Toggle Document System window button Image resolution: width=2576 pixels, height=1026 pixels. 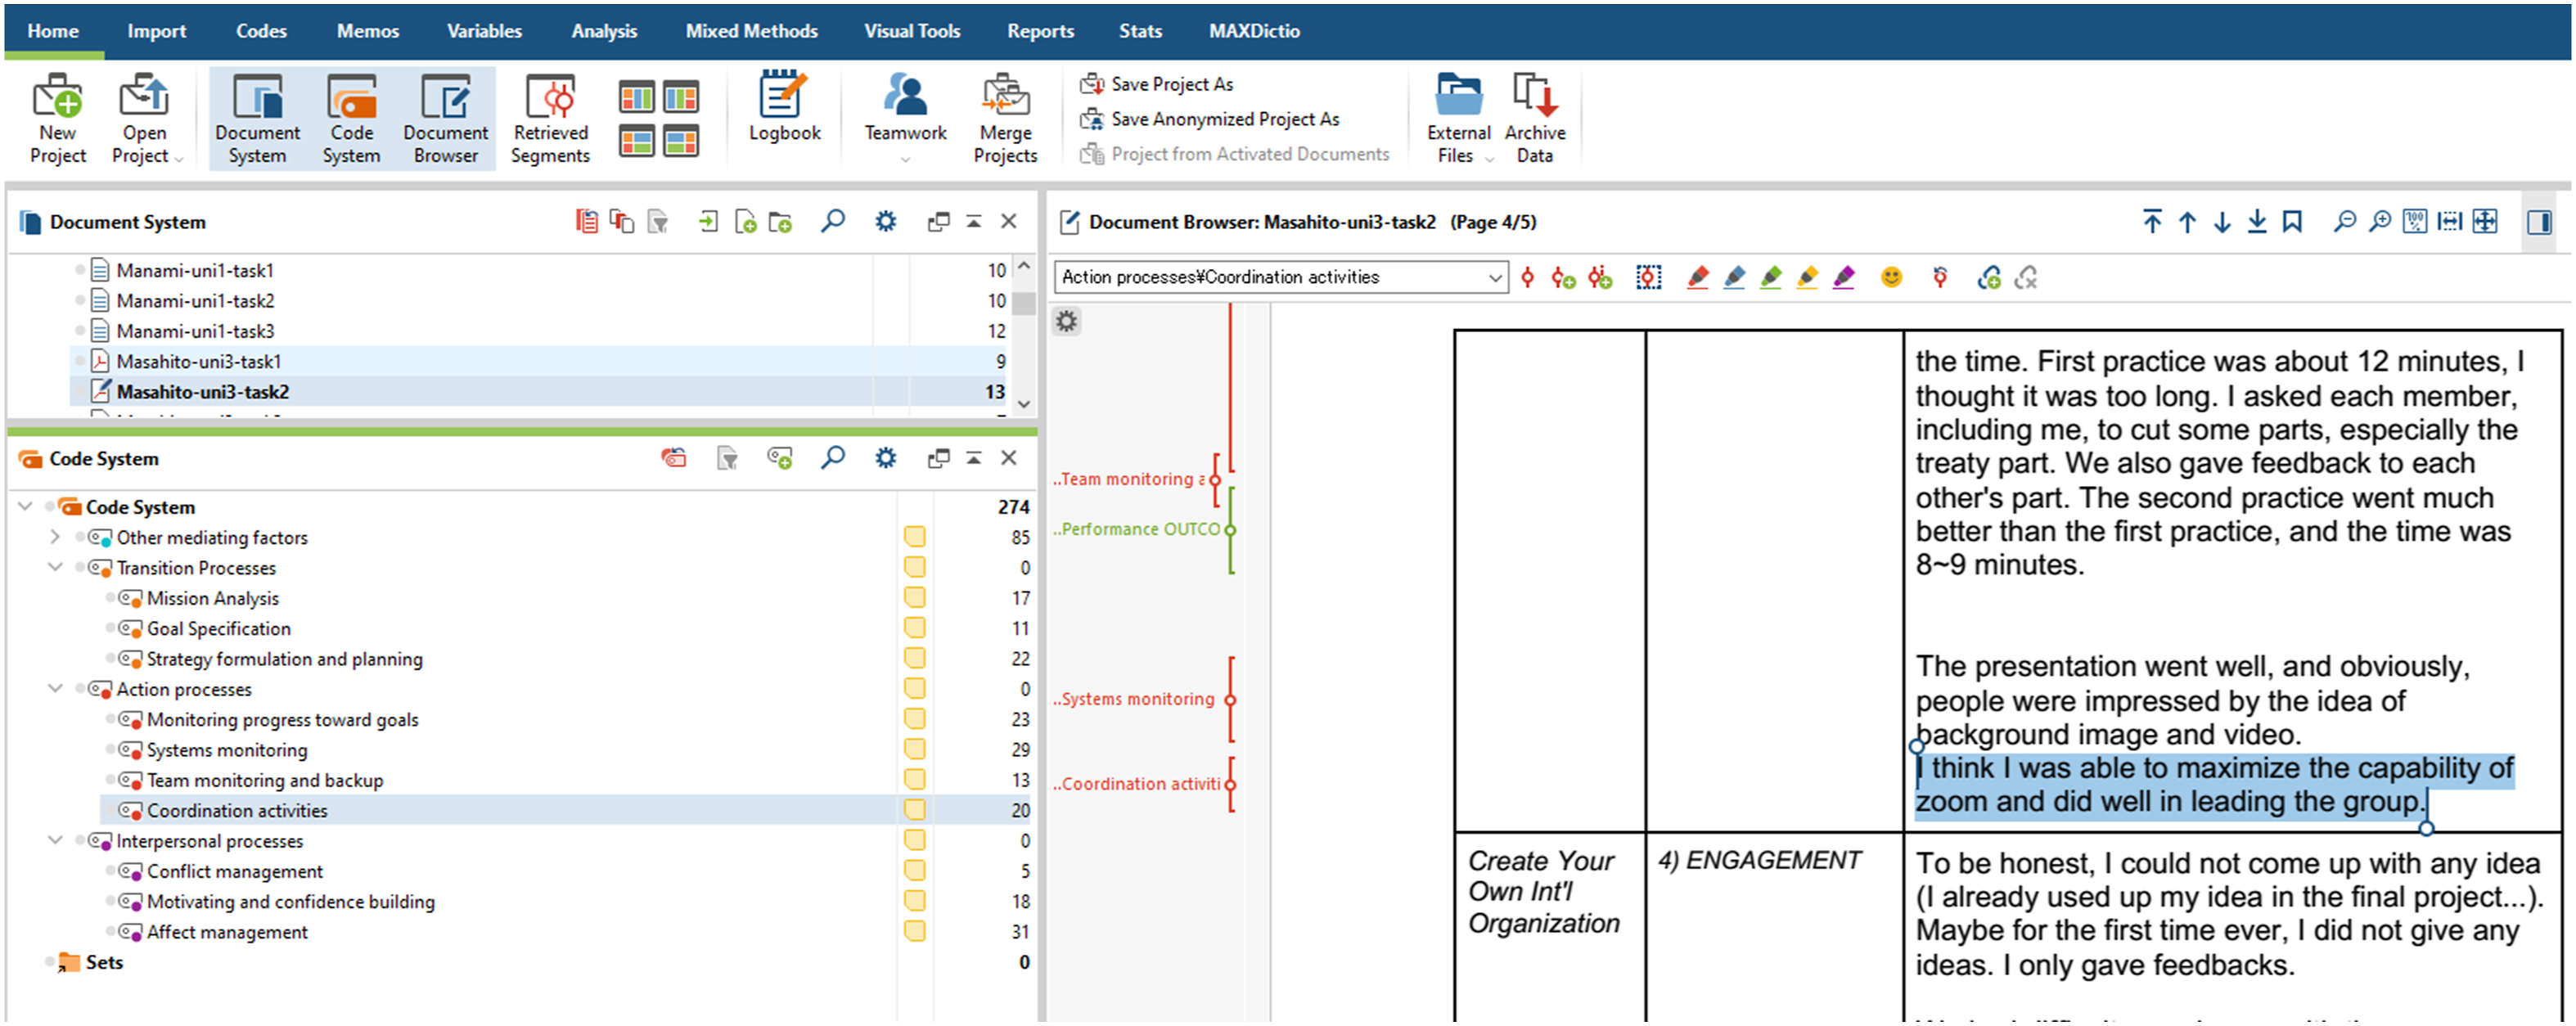[x=257, y=118]
